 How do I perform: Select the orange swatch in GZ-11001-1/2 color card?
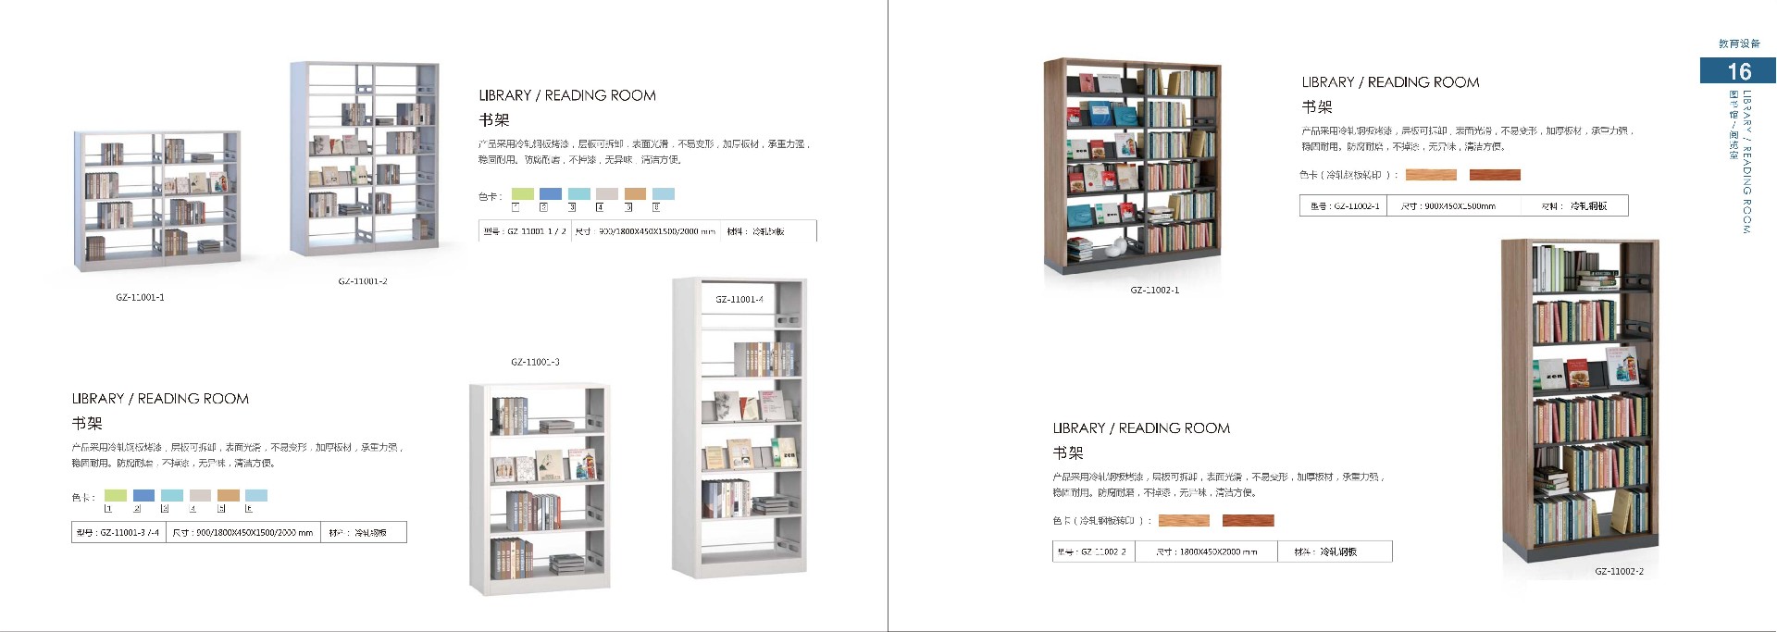(635, 194)
